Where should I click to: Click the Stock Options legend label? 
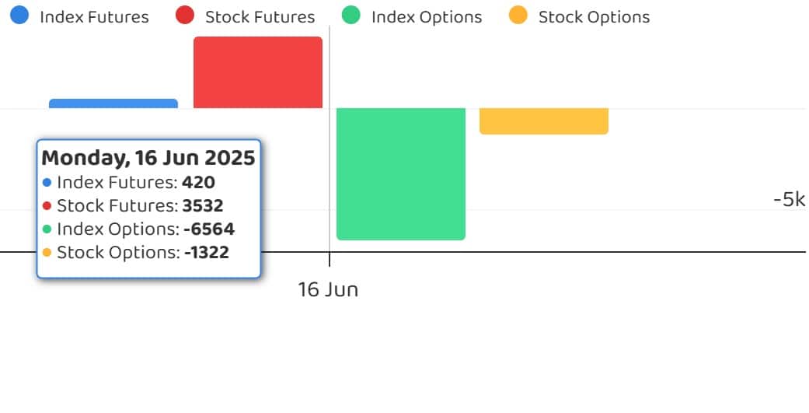tap(595, 17)
